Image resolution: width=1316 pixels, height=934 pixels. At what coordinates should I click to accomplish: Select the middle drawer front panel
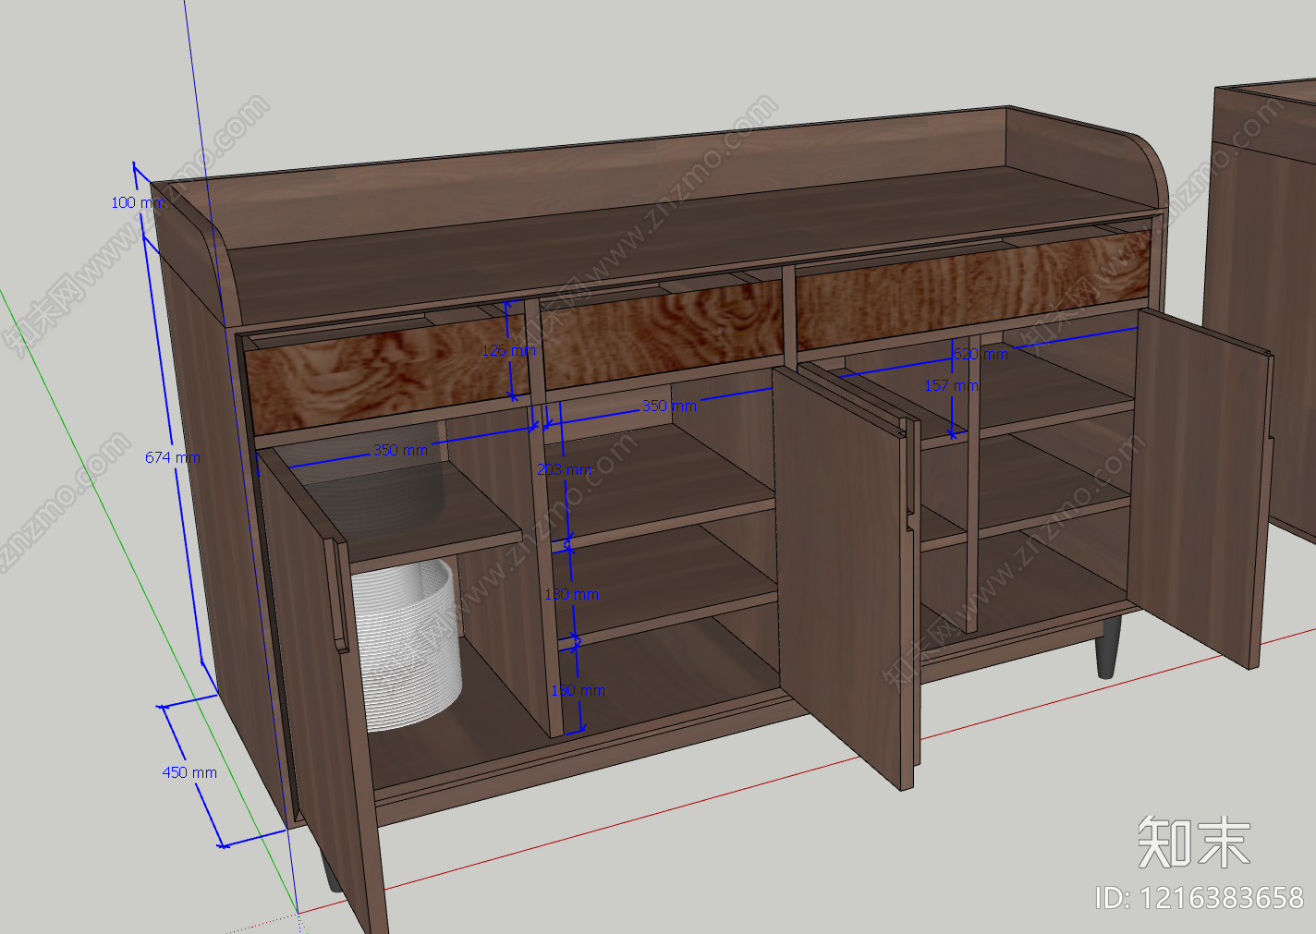click(x=661, y=333)
